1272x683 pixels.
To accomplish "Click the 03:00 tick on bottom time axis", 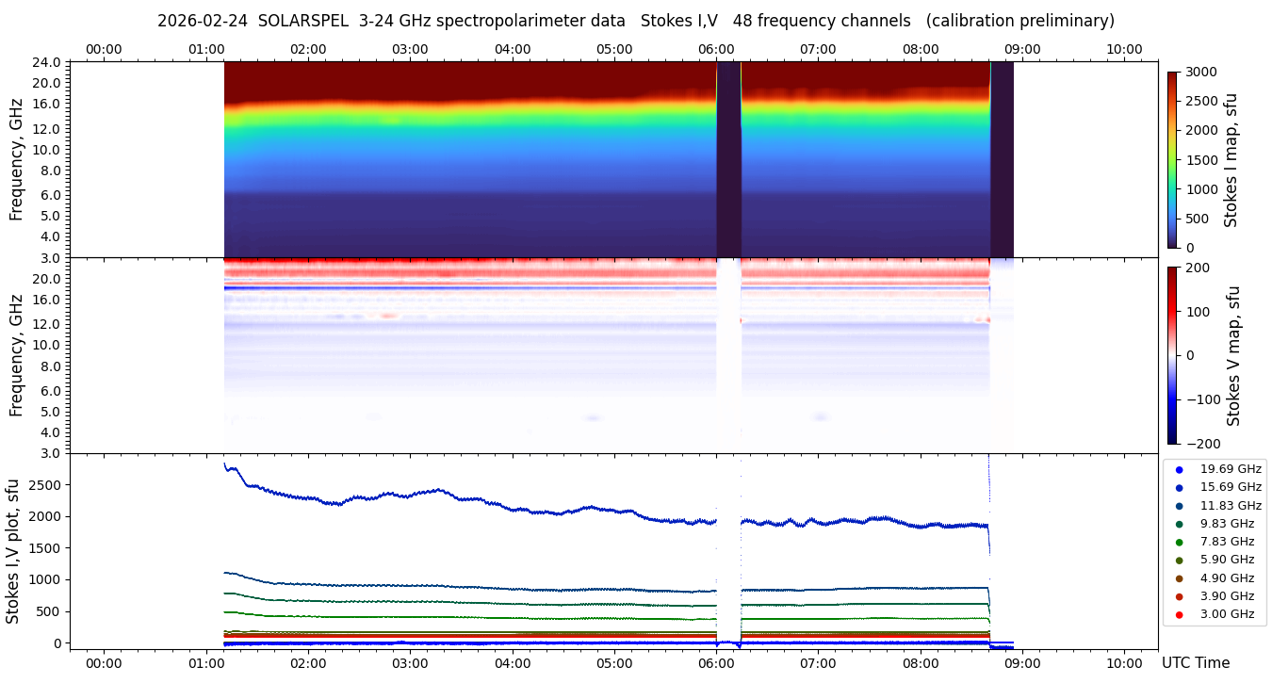I will (410, 662).
